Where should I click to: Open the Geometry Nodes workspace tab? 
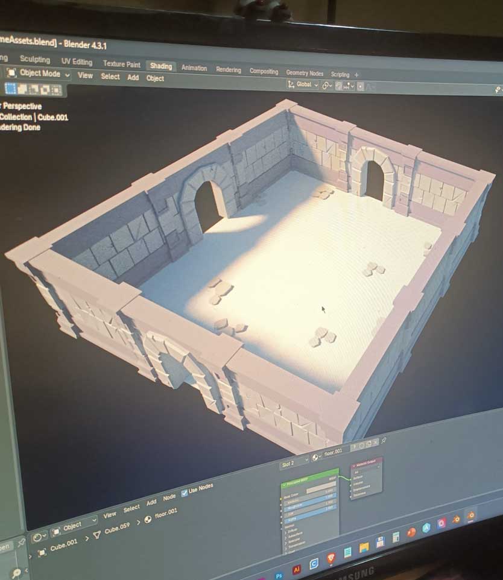tap(305, 73)
